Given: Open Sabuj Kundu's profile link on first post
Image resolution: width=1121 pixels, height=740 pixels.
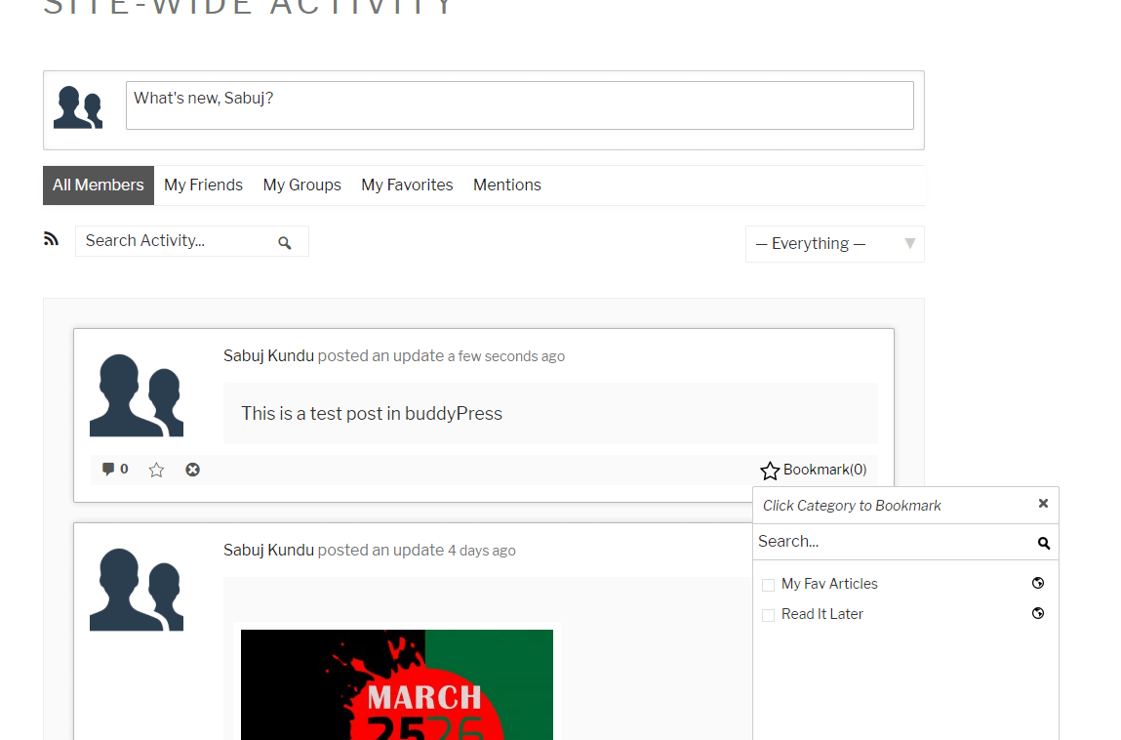Looking at the screenshot, I should click(x=268, y=356).
